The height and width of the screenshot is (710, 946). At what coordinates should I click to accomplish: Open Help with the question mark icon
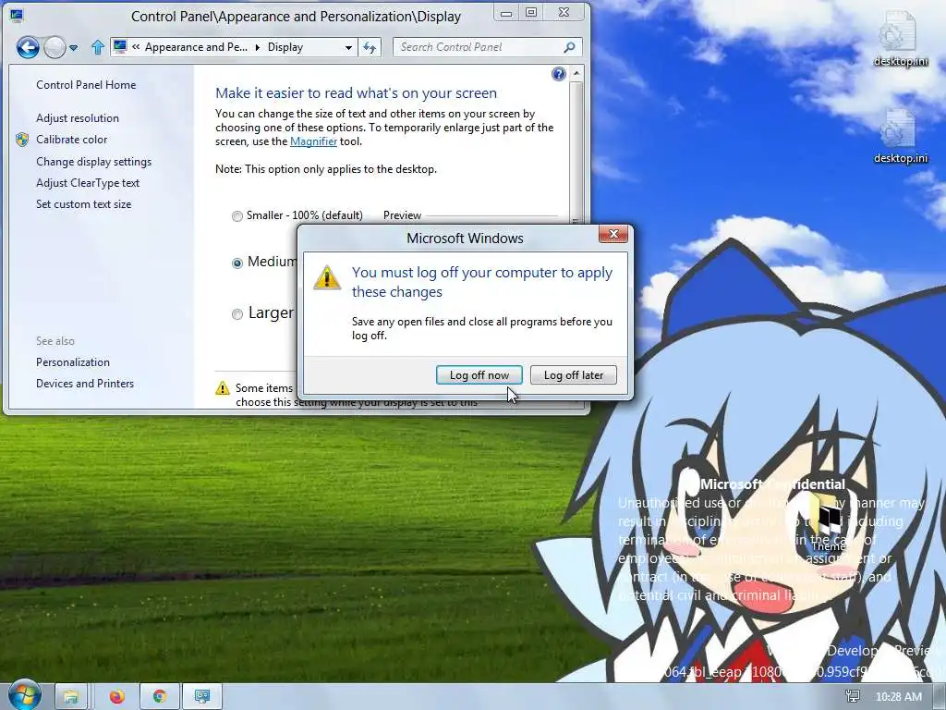[559, 74]
